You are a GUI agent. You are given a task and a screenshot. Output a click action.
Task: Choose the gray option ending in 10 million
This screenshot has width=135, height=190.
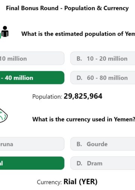point(32,58)
